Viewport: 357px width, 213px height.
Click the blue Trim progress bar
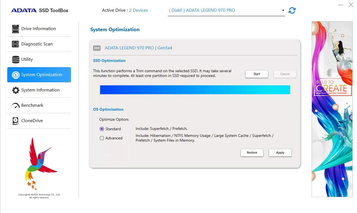[x=195, y=90]
